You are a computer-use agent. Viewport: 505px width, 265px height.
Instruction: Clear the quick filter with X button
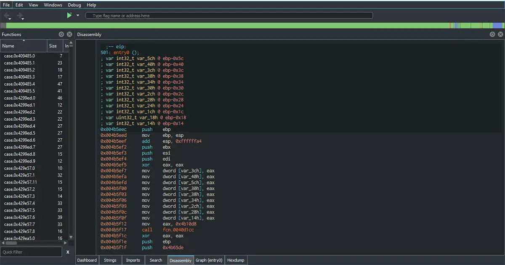click(68, 252)
